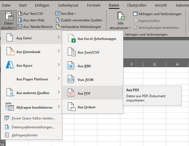Screen dimensions: 189x146
Task: Select column H header
Action: pyautogui.click(x=177, y=64)
